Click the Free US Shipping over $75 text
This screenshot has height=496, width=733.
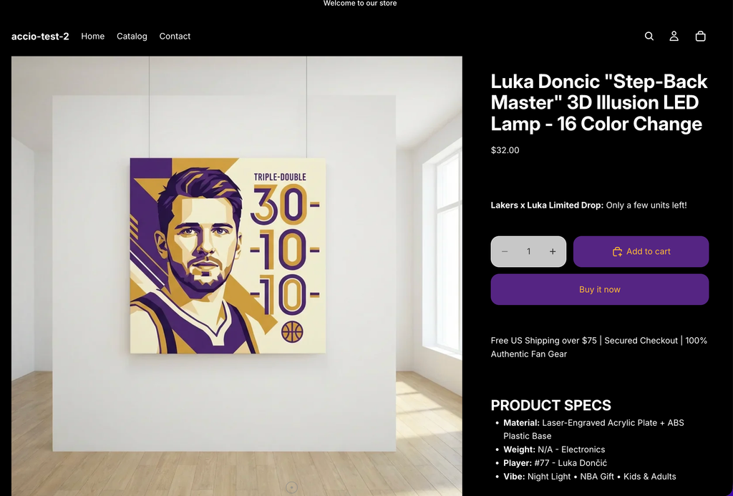599,347
